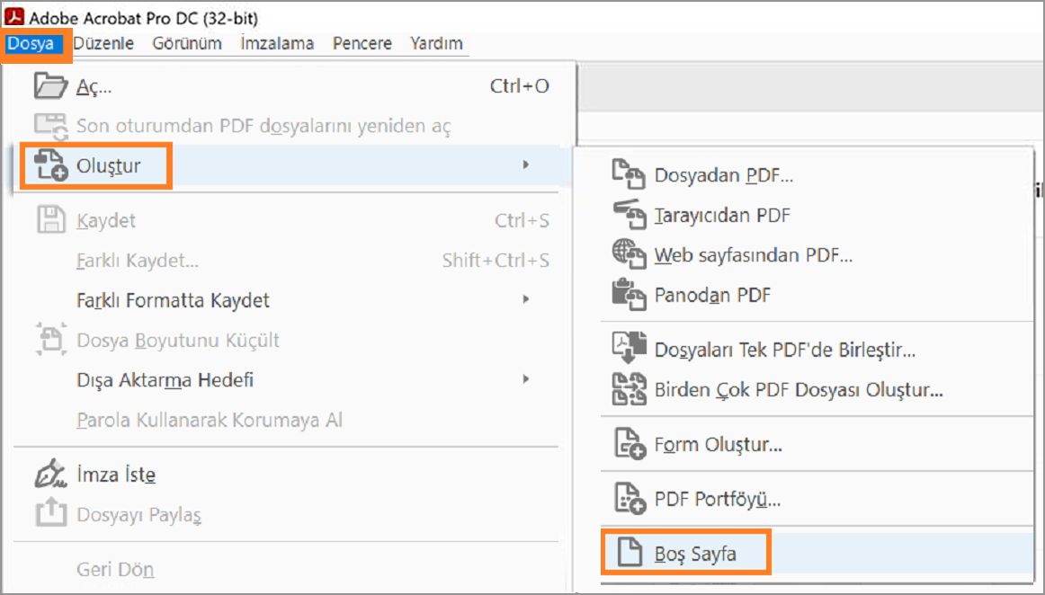Image resolution: width=1045 pixels, height=595 pixels.
Task: Click the Form Oluştur icon
Action: coord(630,445)
